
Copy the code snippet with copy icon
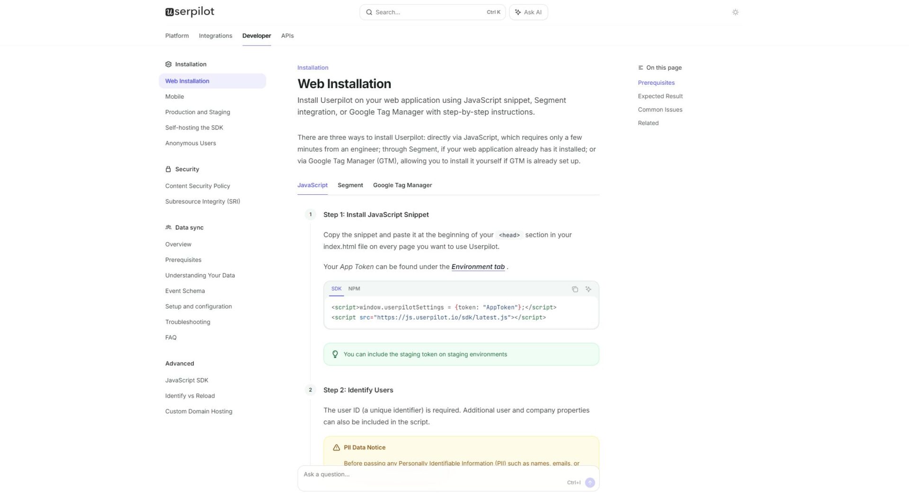click(575, 289)
